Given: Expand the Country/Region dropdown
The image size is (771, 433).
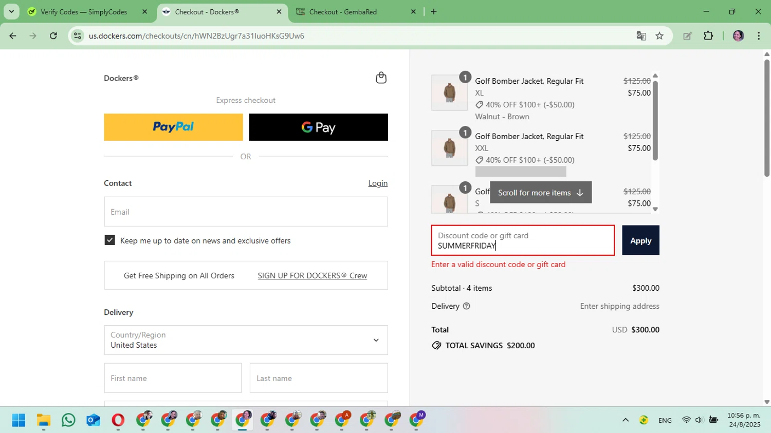Looking at the screenshot, I should click(x=246, y=340).
